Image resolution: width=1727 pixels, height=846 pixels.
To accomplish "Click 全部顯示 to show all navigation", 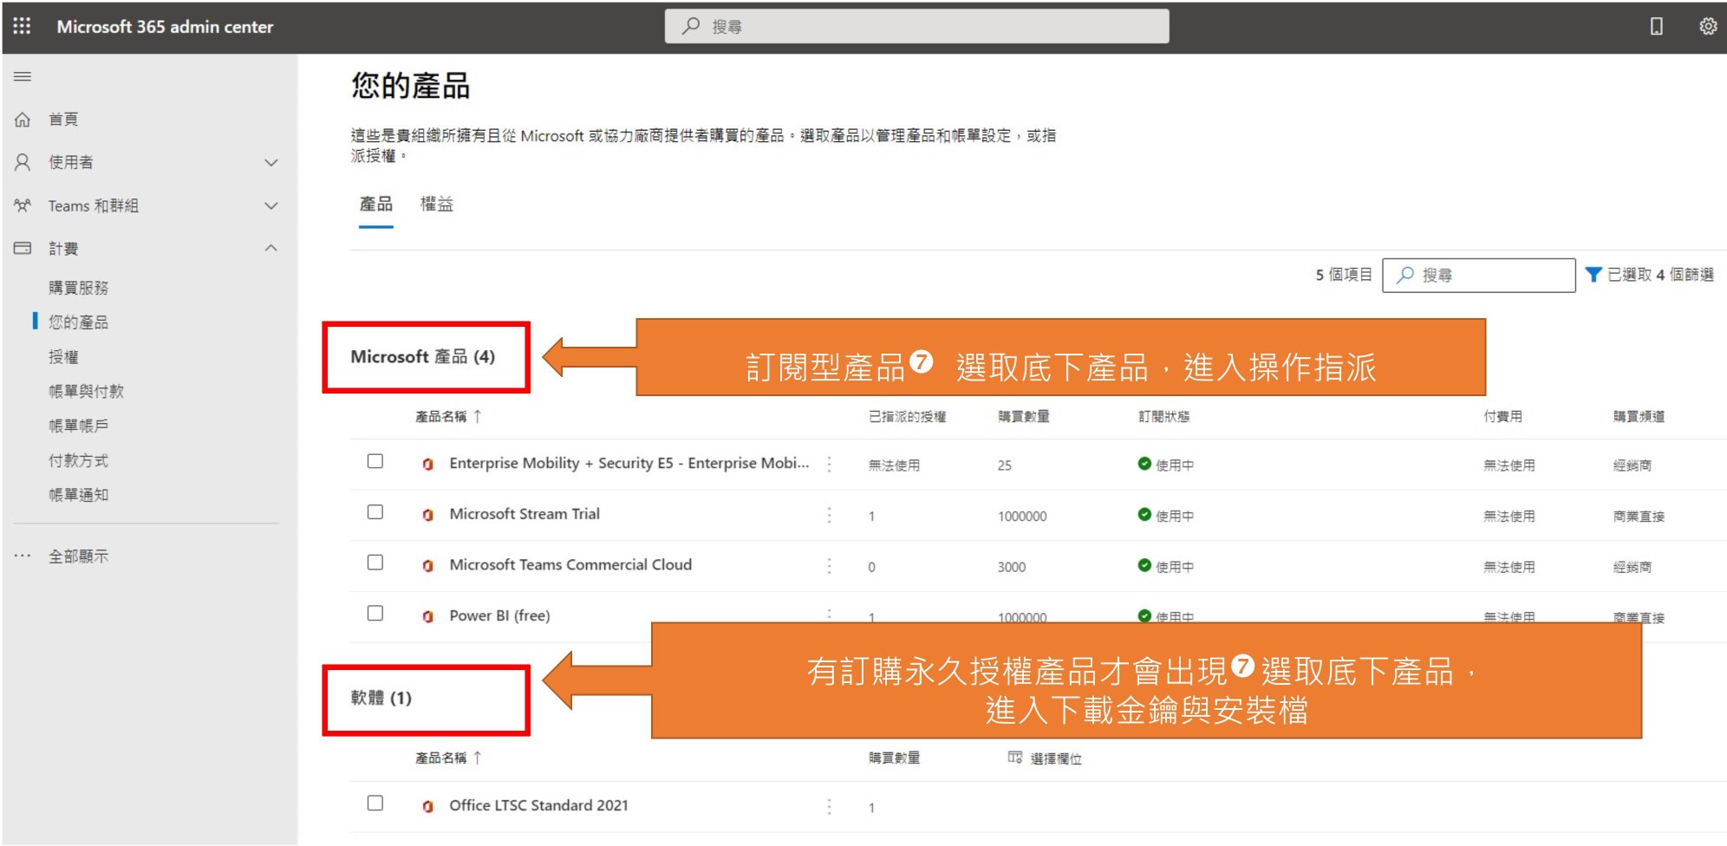I will [x=78, y=556].
